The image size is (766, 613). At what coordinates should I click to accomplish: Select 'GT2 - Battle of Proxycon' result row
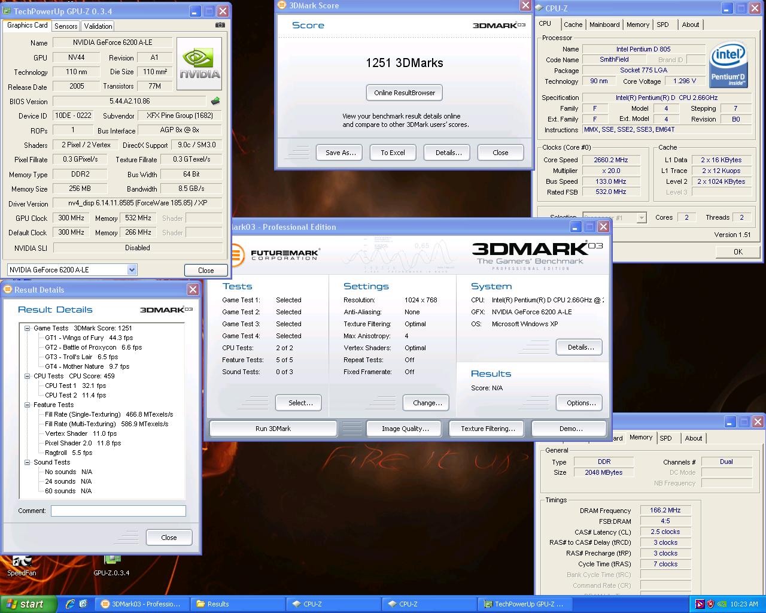[93, 347]
